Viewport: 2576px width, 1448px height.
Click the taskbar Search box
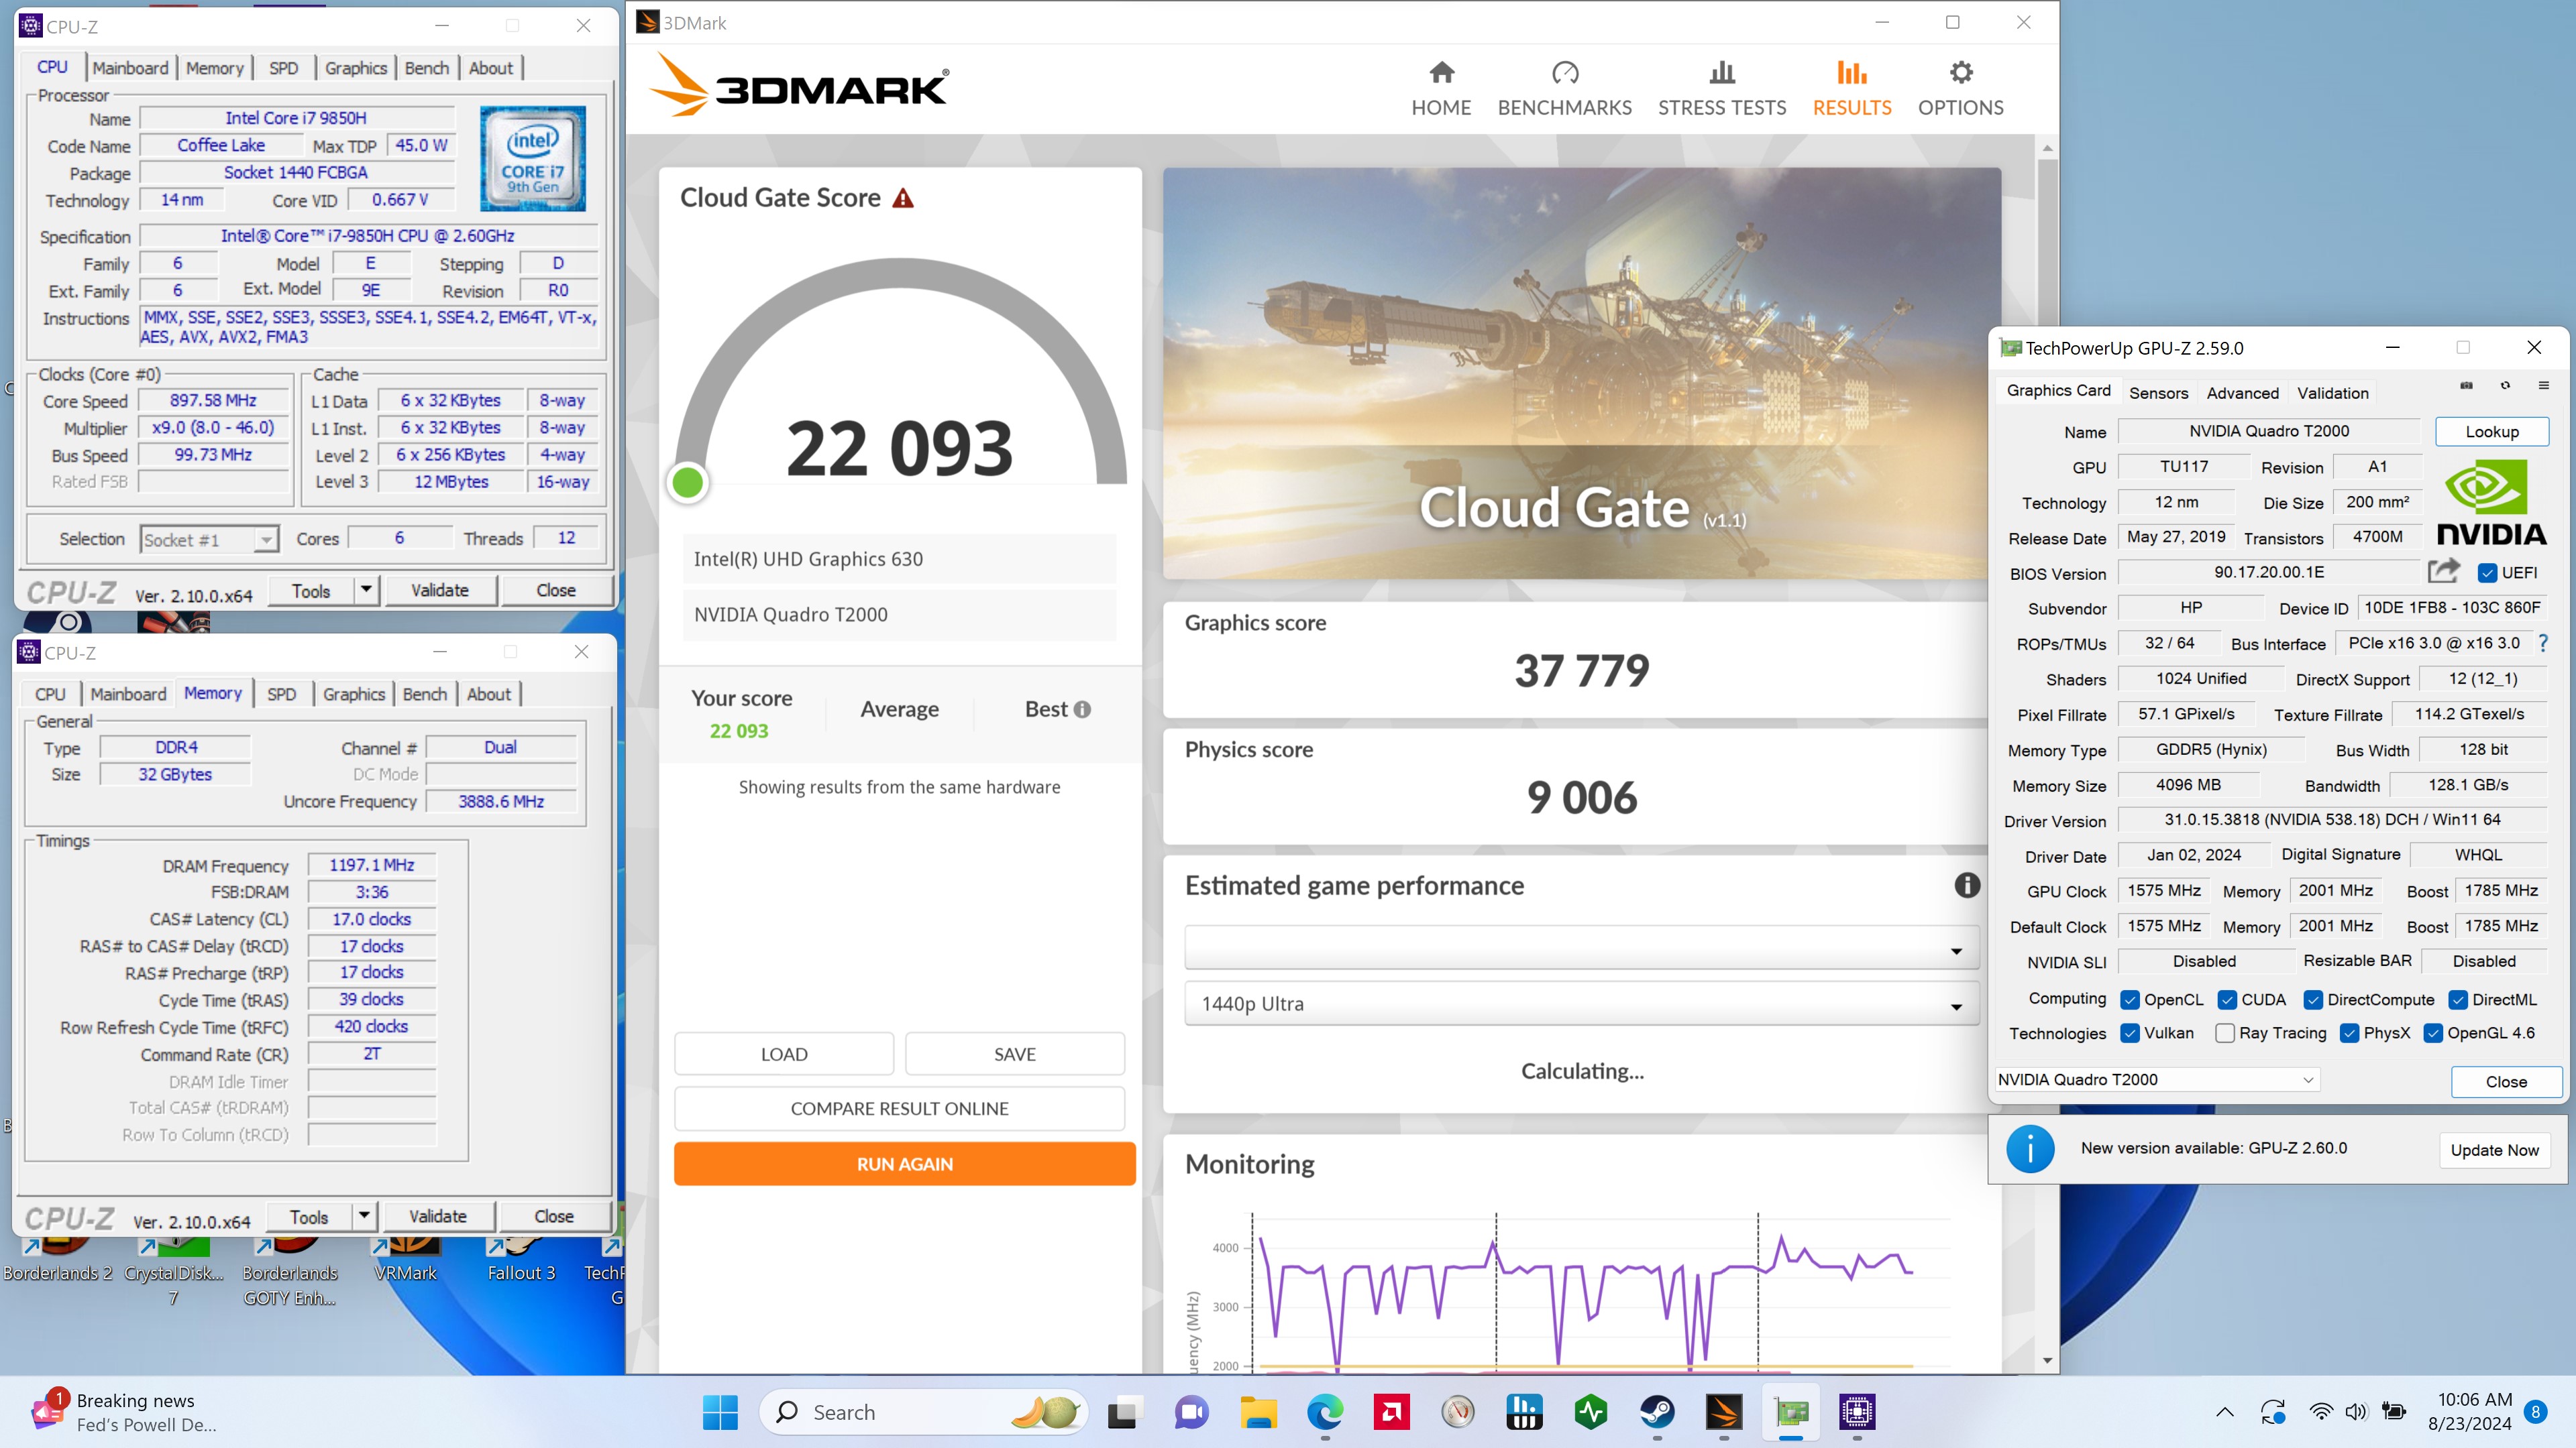coord(923,1412)
